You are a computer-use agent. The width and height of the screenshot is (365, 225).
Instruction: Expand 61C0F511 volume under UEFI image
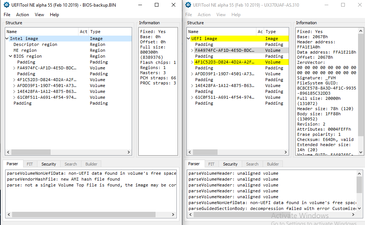tap(192, 97)
